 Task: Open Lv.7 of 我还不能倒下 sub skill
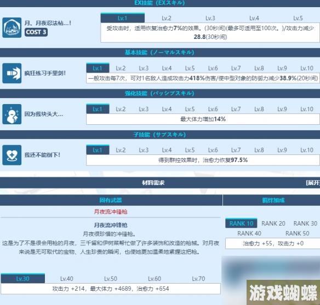pos(236,150)
